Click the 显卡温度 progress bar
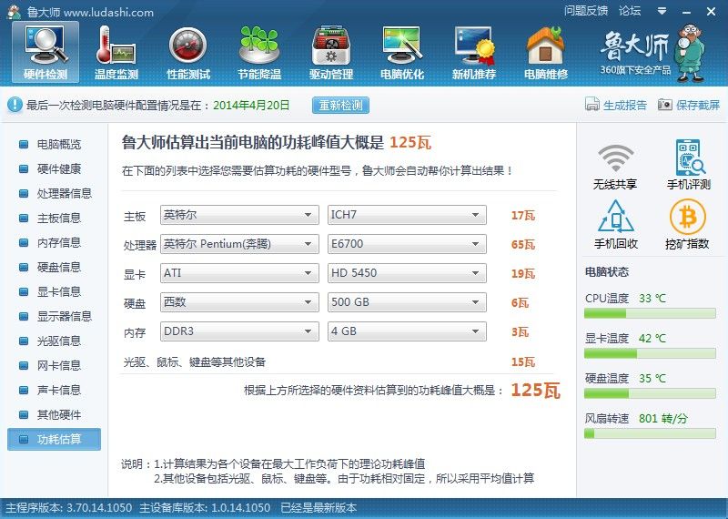The image size is (728, 519). tap(650, 353)
